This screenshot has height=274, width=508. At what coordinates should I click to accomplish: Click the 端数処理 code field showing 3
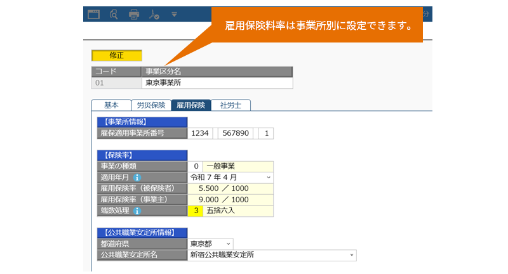(x=198, y=210)
